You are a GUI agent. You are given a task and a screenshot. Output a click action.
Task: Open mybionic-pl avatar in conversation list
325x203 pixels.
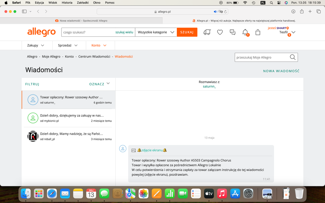tap(33, 118)
